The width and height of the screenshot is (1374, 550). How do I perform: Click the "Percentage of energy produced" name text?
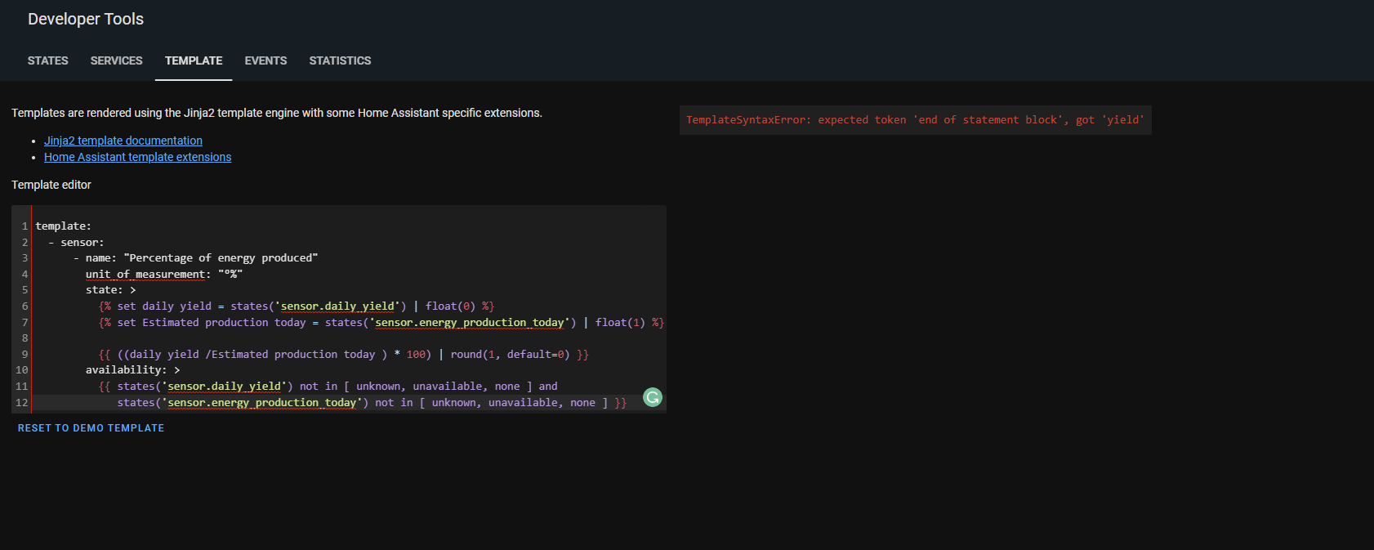point(221,258)
